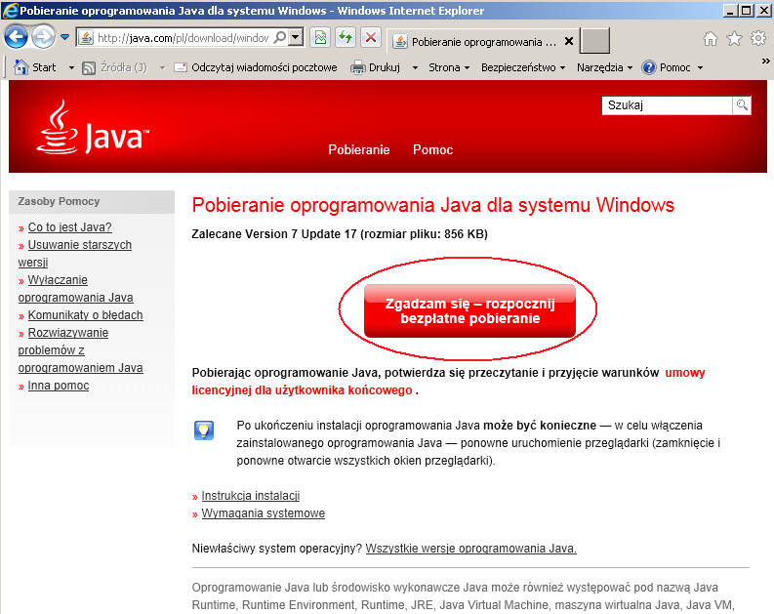Click Odczytaj wiadomości pocztowe

click(x=256, y=67)
